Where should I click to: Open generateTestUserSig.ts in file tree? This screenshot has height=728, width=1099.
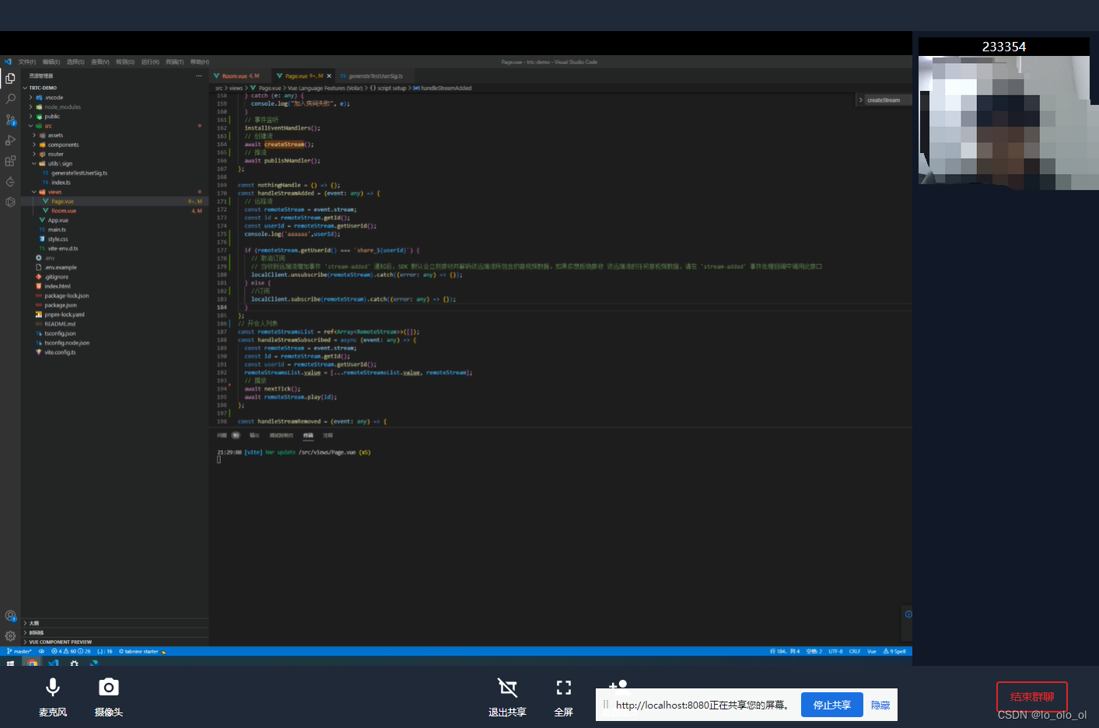pos(79,173)
